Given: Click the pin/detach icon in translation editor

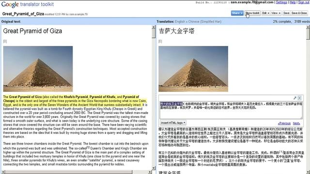Looking at the screenshot, I should pyautogui.click(x=295, y=98).
